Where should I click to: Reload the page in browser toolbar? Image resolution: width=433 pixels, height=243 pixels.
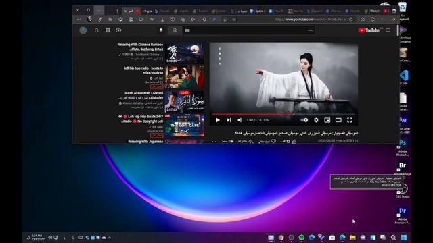tap(373, 20)
